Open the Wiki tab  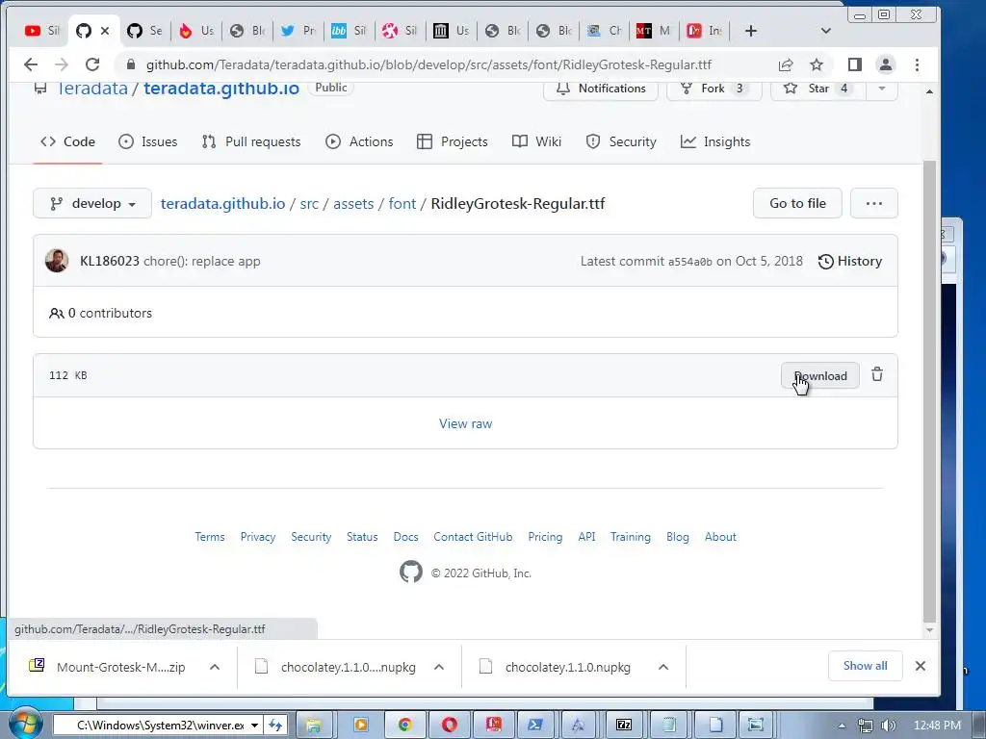[536, 142]
